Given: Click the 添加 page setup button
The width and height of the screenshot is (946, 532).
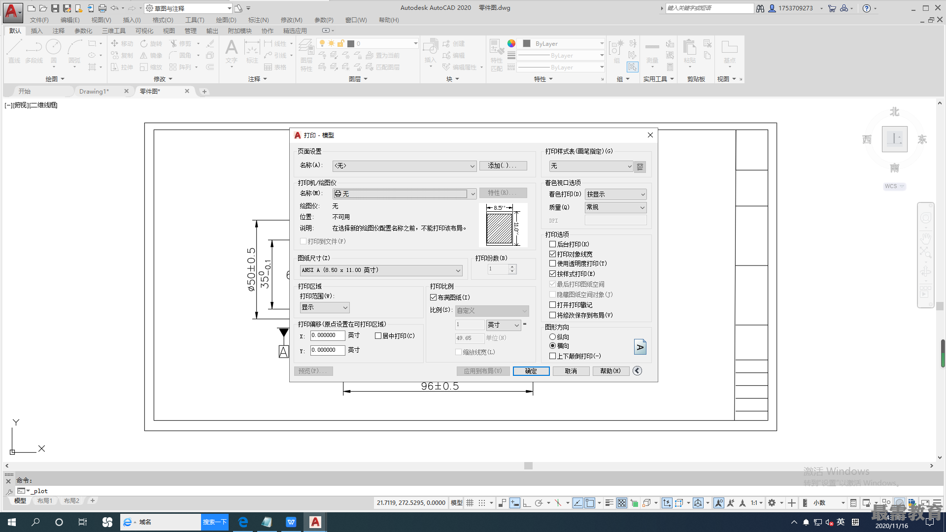Looking at the screenshot, I should [503, 166].
